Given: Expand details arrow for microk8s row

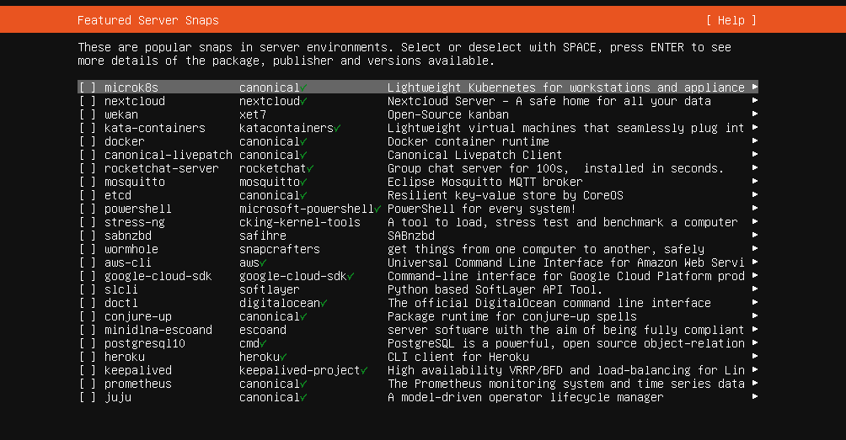Looking at the screenshot, I should (755, 87).
